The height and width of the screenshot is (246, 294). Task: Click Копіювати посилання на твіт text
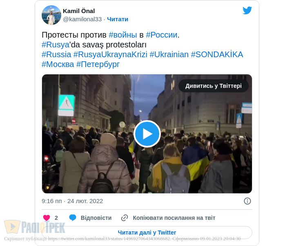(x=174, y=218)
